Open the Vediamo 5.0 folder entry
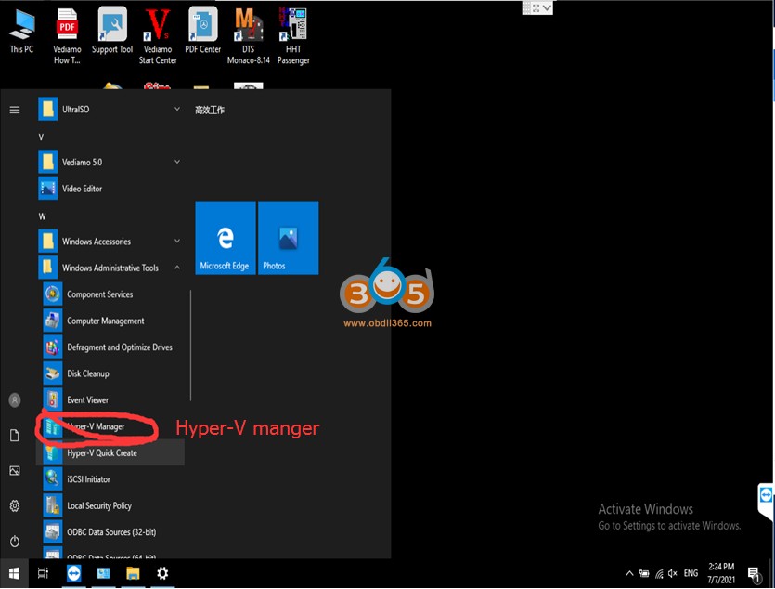The width and height of the screenshot is (775, 589). tap(110, 162)
